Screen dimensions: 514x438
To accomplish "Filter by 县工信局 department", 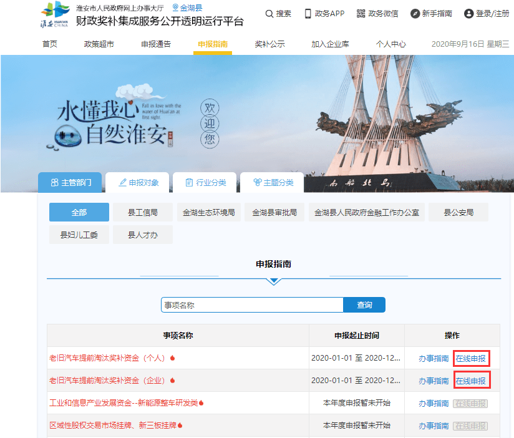I will [x=143, y=212].
